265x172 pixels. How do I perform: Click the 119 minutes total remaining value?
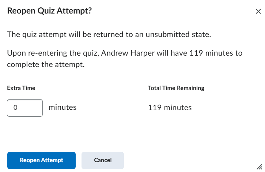(x=170, y=108)
